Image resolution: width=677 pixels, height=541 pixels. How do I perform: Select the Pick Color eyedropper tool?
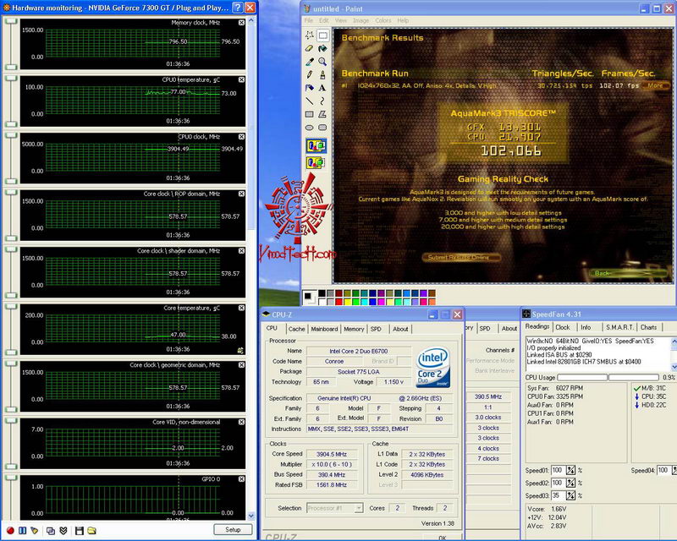pos(310,62)
